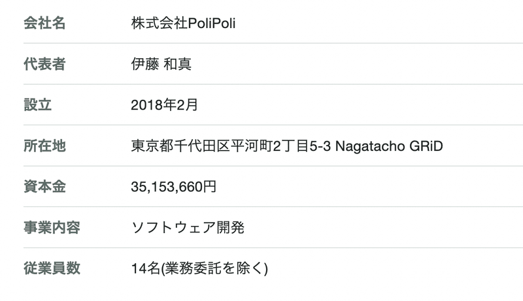Click the word PoliPoli in company name
This screenshot has width=523, height=301.
point(211,24)
